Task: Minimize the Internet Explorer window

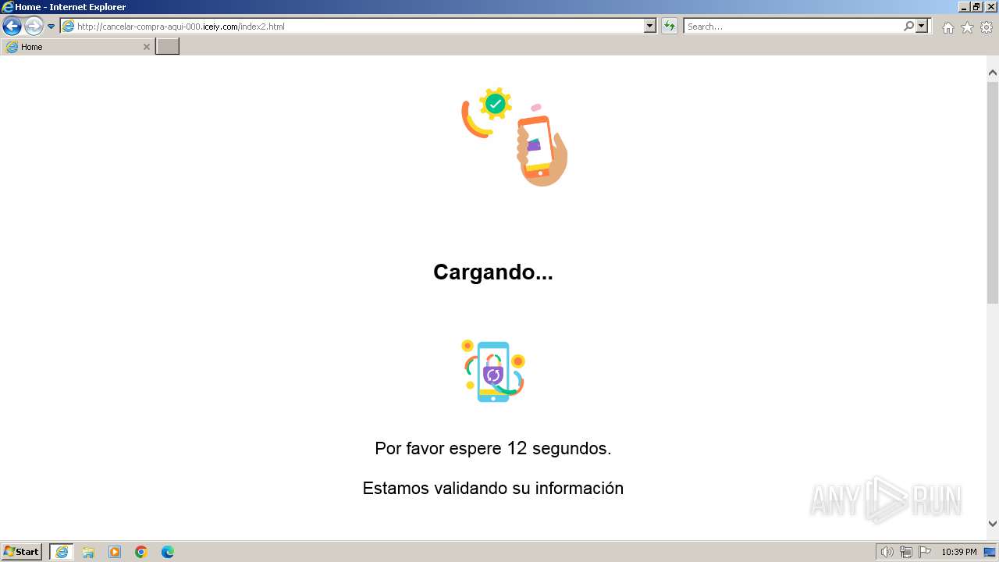Action: (x=964, y=7)
